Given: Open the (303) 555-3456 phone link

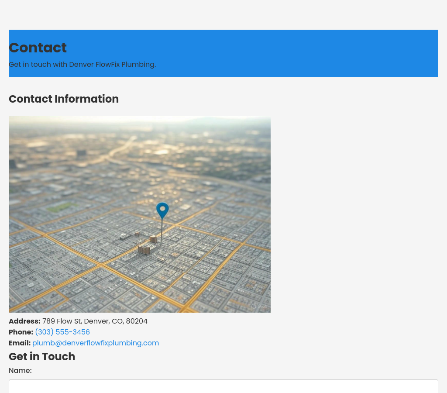Looking at the screenshot, I should [62, 332].
